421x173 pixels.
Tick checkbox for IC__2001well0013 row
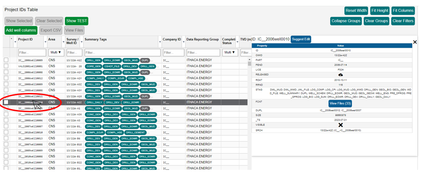pos(6,139)
